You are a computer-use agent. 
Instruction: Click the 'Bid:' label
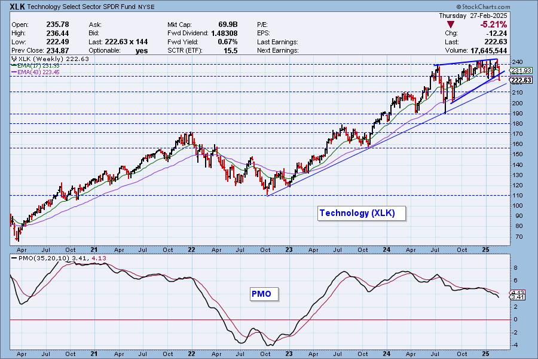click(94, 34)
